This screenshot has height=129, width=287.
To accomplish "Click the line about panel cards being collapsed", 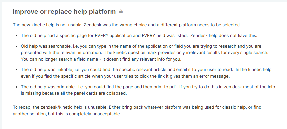I will (x=74, y=93).
